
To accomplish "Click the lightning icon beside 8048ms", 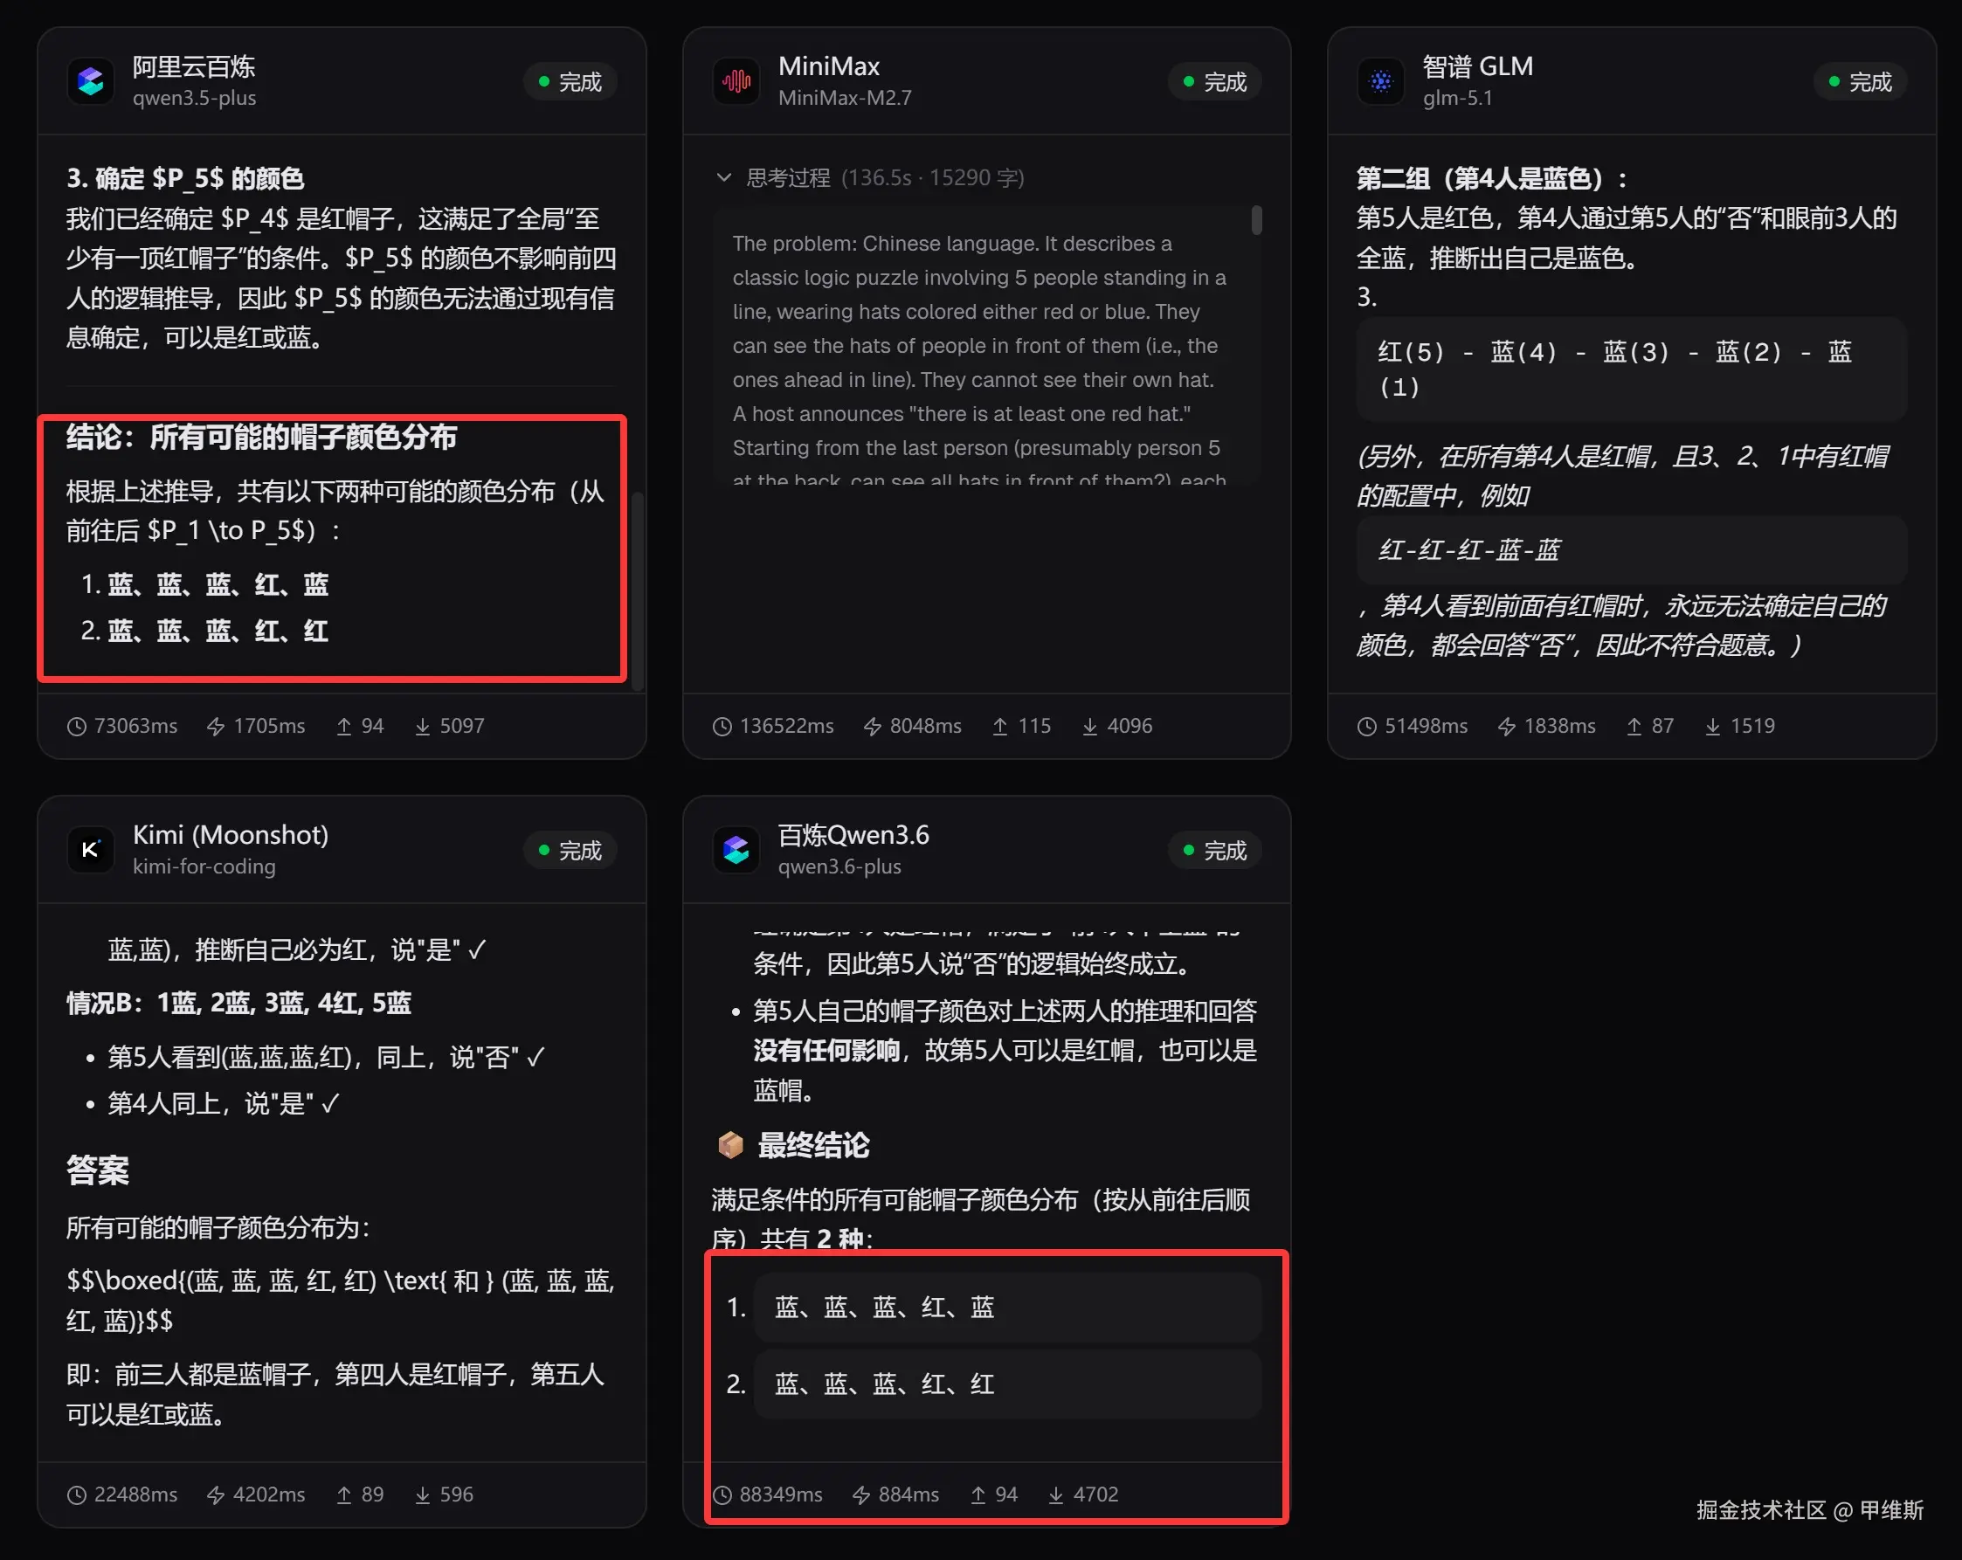I will click(872, 727).
